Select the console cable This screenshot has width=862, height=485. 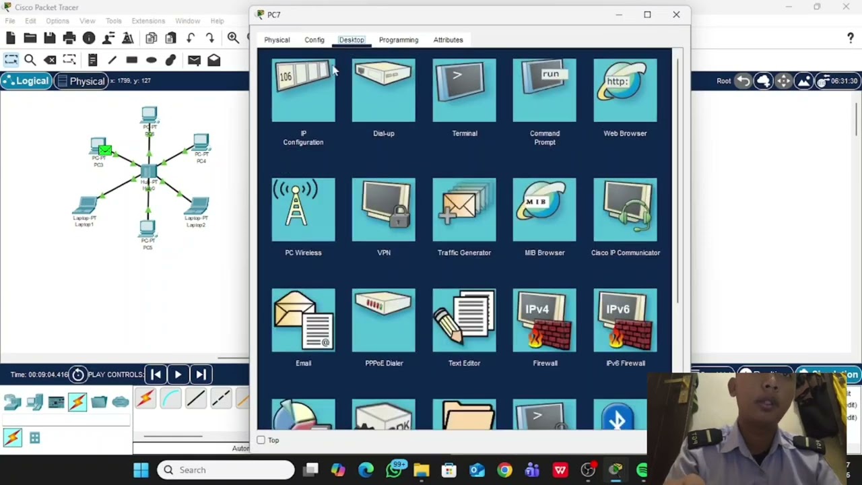coord(170,399)
